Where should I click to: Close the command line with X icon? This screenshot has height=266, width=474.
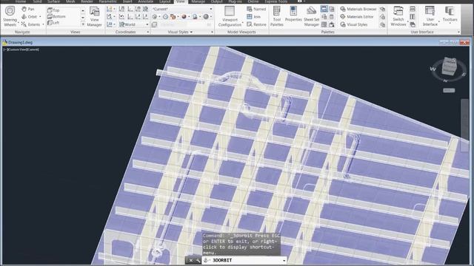191,260
